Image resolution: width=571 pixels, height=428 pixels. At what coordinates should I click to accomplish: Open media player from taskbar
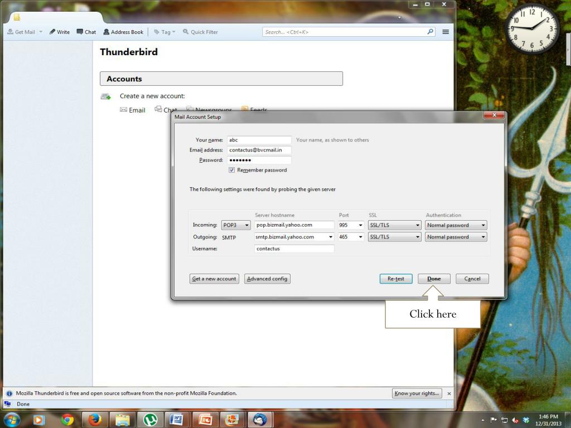tap(38, 420)
